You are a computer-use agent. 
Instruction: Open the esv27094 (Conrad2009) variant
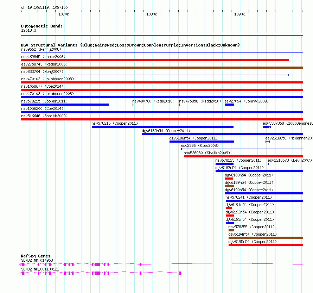click(247, 101)
